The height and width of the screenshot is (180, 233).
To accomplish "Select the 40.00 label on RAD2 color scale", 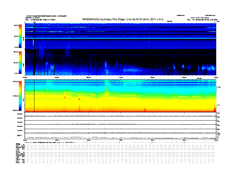I will point(16,25).
